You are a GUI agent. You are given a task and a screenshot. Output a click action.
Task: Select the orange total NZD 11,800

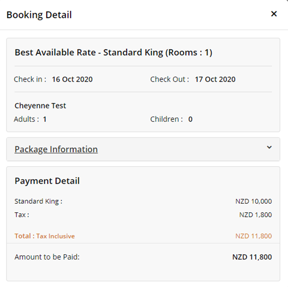click(253, 236)
